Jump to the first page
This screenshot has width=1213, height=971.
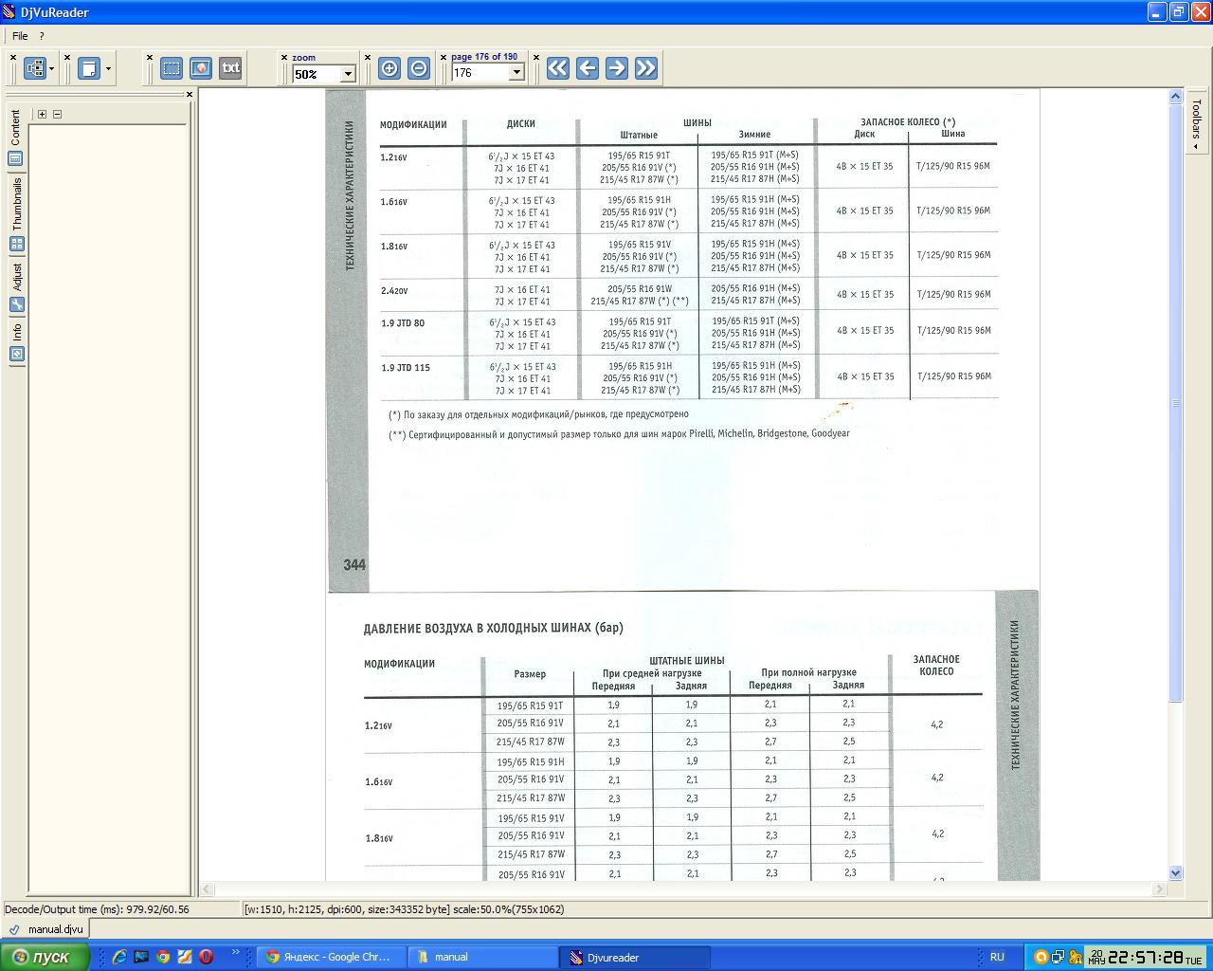coord(557,68)
